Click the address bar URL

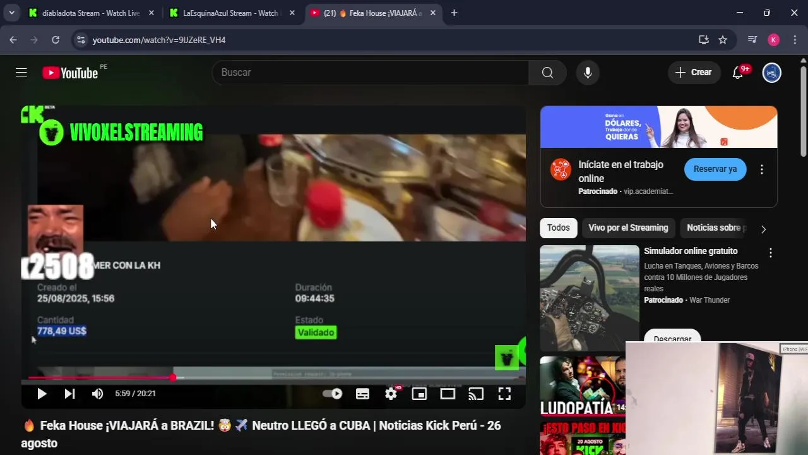159,40
